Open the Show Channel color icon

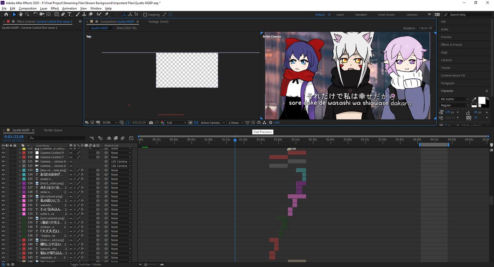pyautogui.click(x=162, y=122)
